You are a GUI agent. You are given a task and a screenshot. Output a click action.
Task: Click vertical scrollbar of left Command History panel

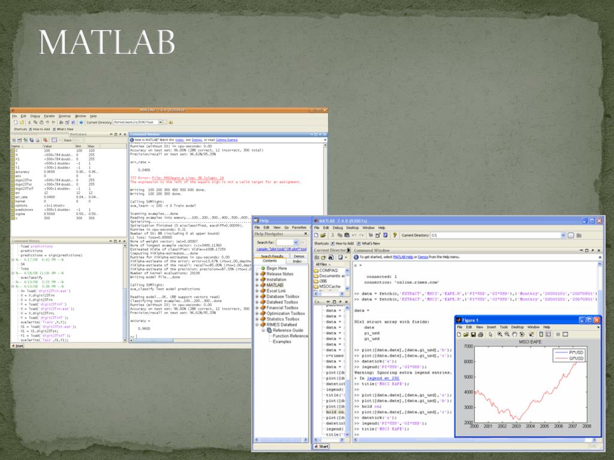click(x=125, y=293)
